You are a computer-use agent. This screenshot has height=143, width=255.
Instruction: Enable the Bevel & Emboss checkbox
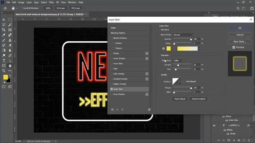[x=112, y=38]
